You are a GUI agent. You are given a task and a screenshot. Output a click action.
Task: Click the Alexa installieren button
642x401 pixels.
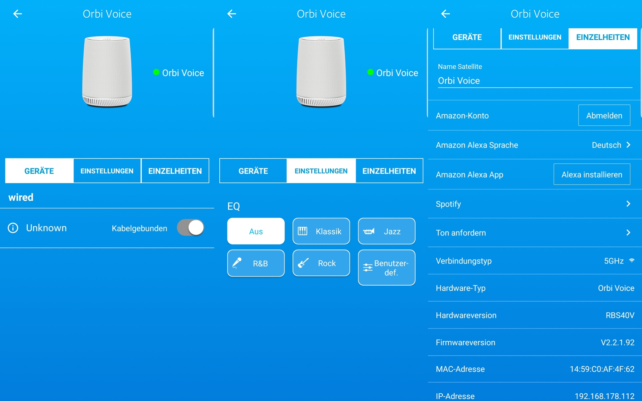(592, 174)
